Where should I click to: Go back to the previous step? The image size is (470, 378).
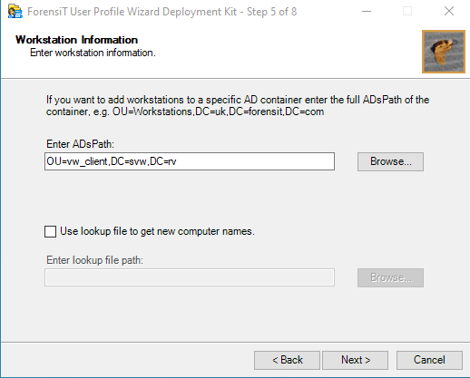pos(287,360)
